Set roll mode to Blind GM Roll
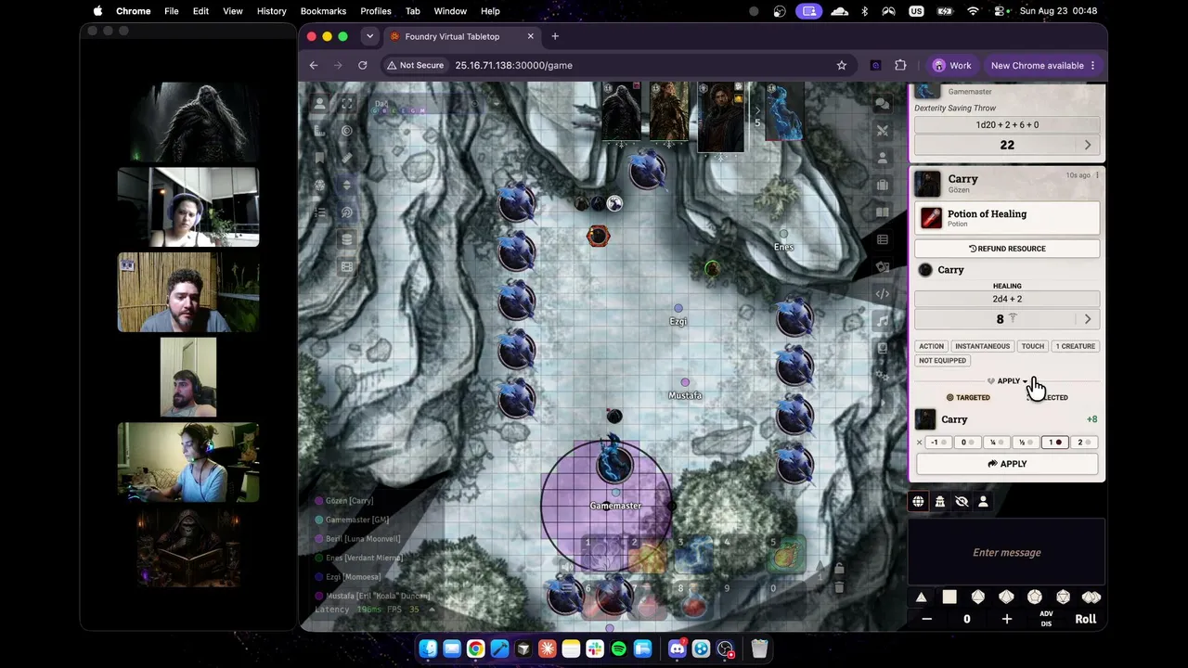Image resolution: width=1188 pixels, height=668 pixels. [962, 502]
